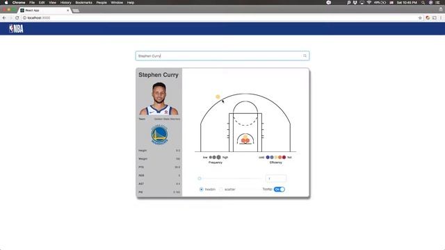
Task: Open a new tab next to React App
Action: click(x=76, y=10)
